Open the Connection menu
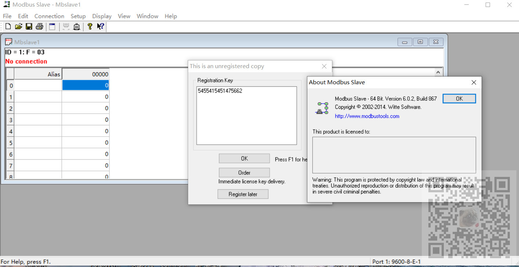The height and width of the screenshot is (267, 519). [49, 16]
